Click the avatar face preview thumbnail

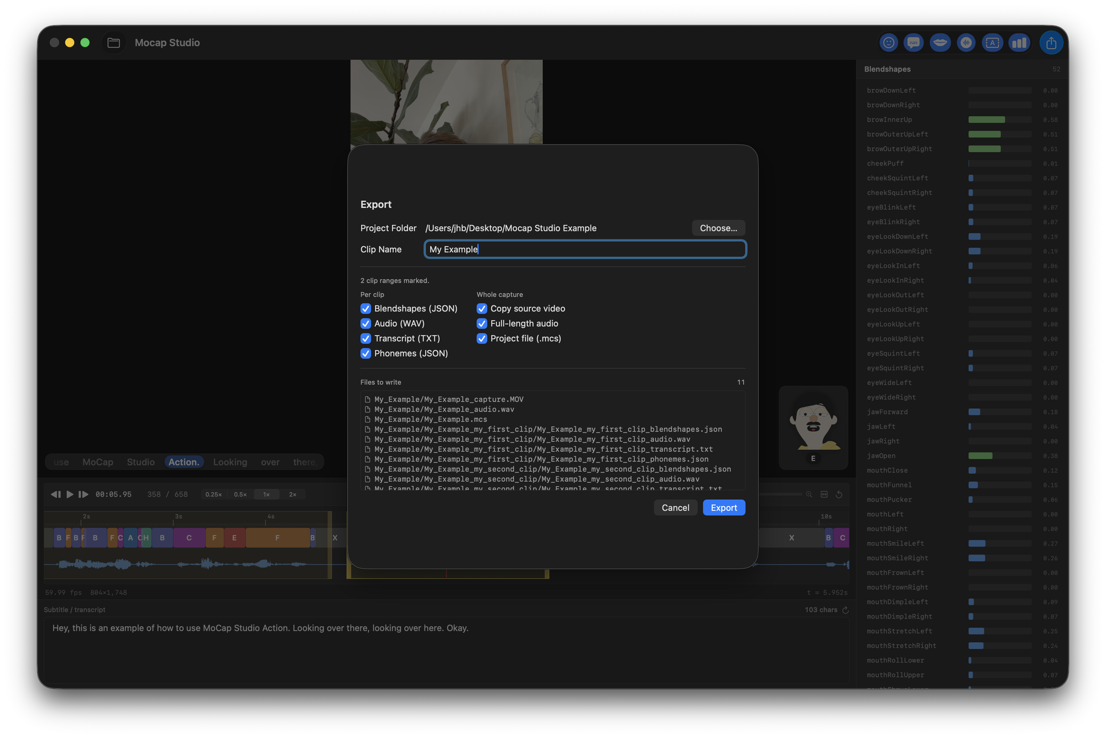pos(813,427)
